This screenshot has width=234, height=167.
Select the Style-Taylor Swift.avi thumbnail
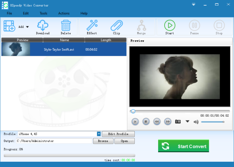[x=16, y=49]
